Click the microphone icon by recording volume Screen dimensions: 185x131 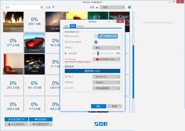point(66,54)
